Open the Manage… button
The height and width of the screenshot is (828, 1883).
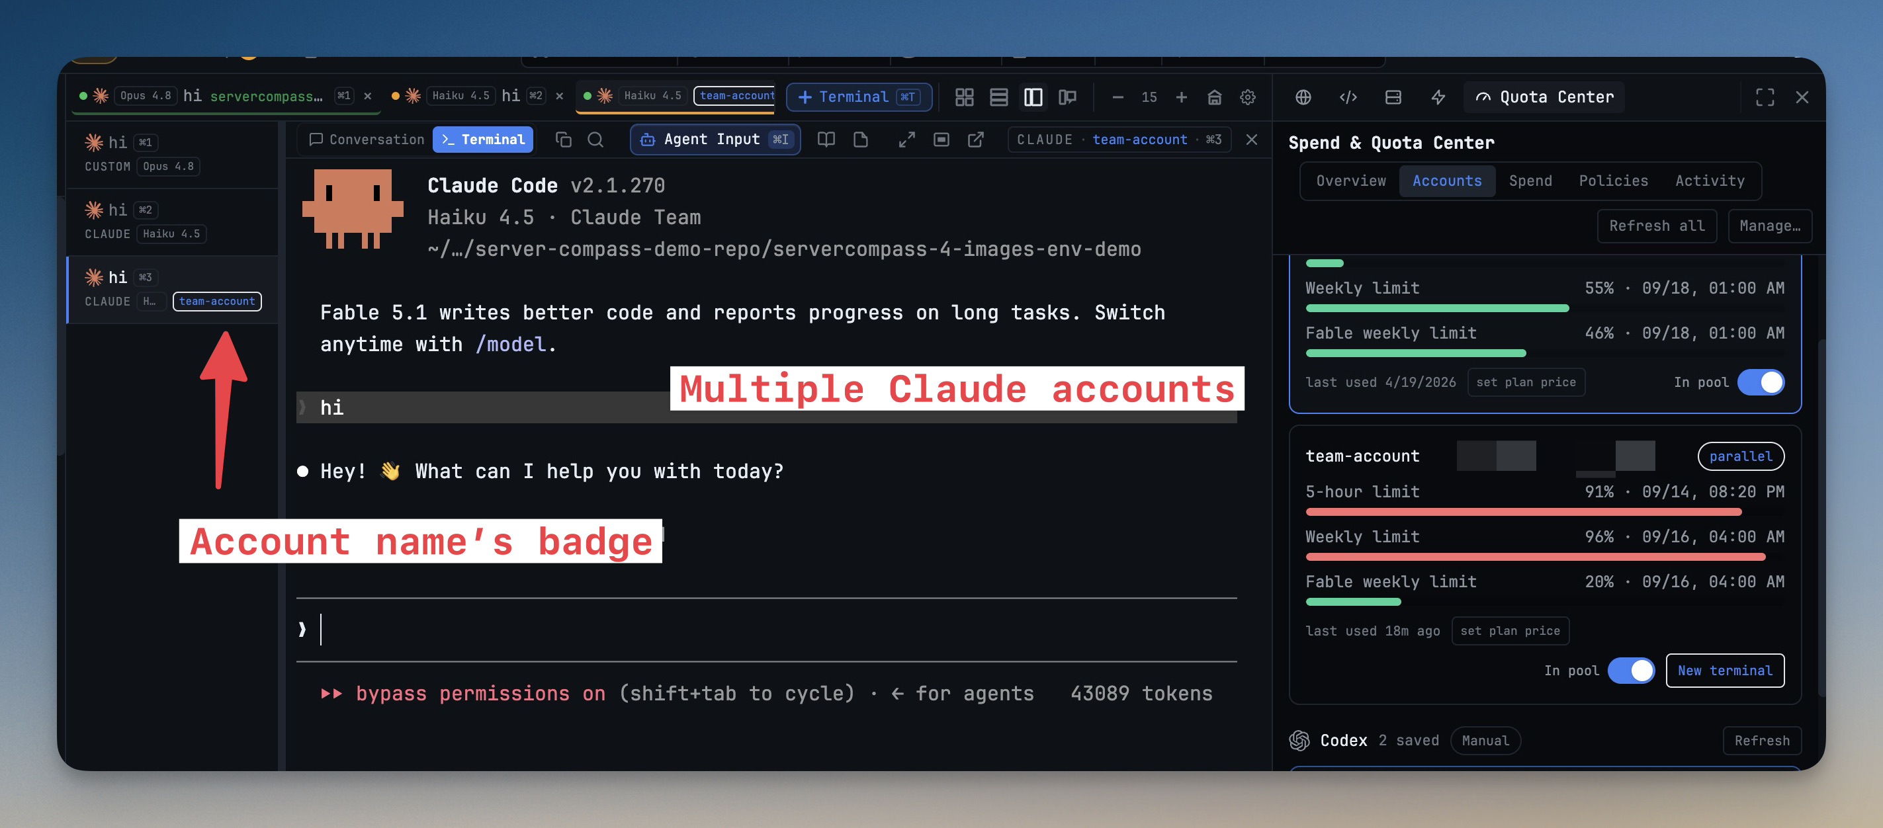click(x=1770, y=226)
